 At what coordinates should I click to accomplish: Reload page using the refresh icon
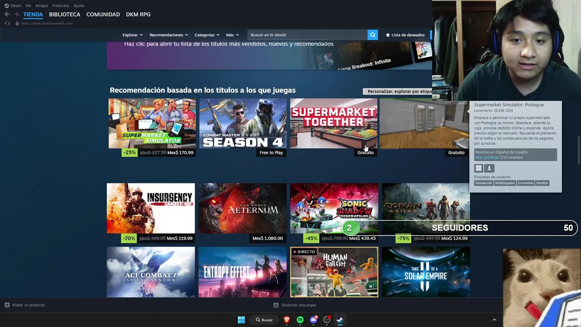click(7, 23)
